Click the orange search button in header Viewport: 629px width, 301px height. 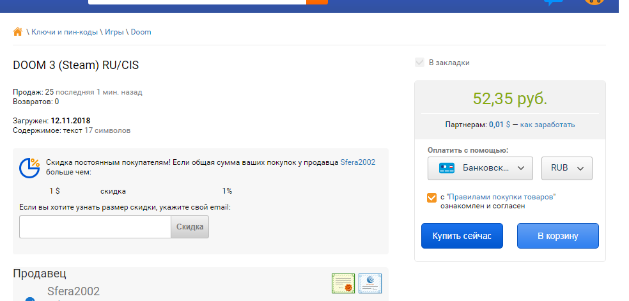[317, 2]
